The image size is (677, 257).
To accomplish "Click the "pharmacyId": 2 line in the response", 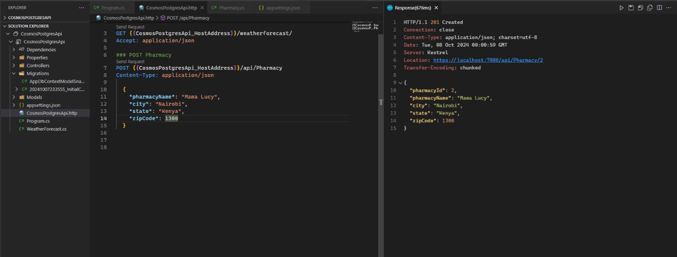I will point(433,90).
